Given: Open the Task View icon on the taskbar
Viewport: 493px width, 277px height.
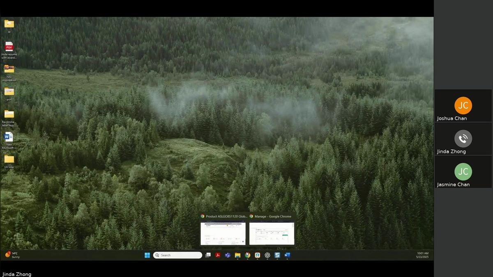Looking at the screenshot, I should coord(208,255).
